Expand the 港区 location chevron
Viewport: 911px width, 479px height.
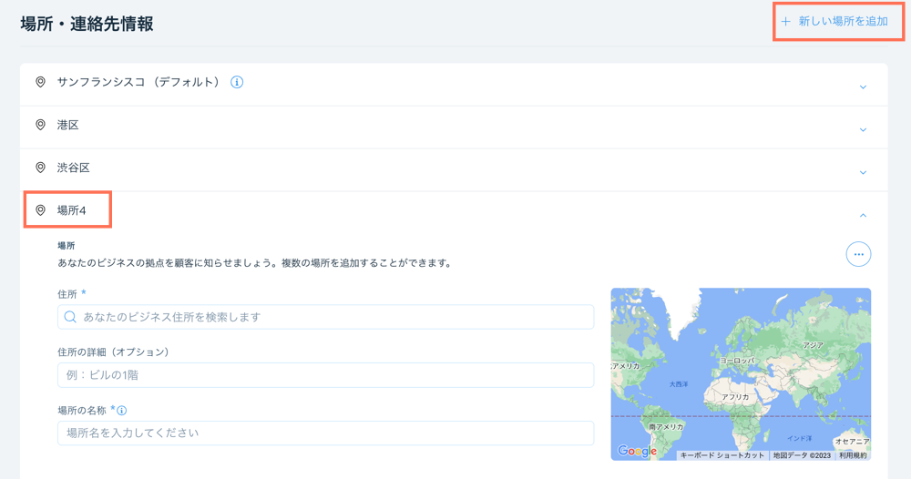(863, 129)
